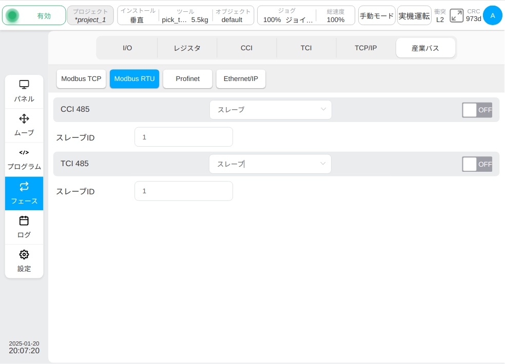This screenshot has width=505, height=364.
Task: Switch to the レジスタ tab
Action: (187, 48)
